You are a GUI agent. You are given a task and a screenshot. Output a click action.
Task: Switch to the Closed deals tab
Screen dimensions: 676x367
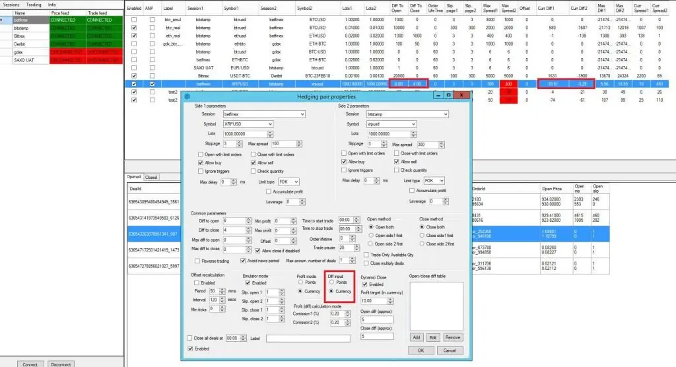pos(151,178)
